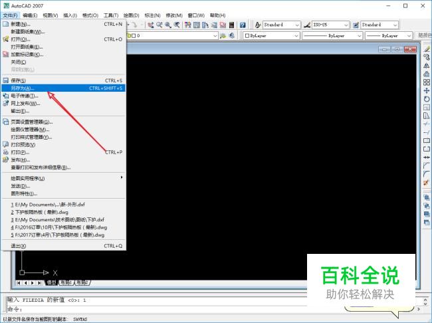
Task: Open the 视图(V) menu
Action: pyautogui.click(x=51, y=15)
